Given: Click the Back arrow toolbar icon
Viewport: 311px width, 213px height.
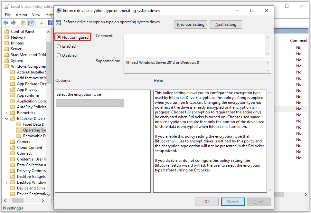Looking at the screenshot, I should (x=6, y=23).
